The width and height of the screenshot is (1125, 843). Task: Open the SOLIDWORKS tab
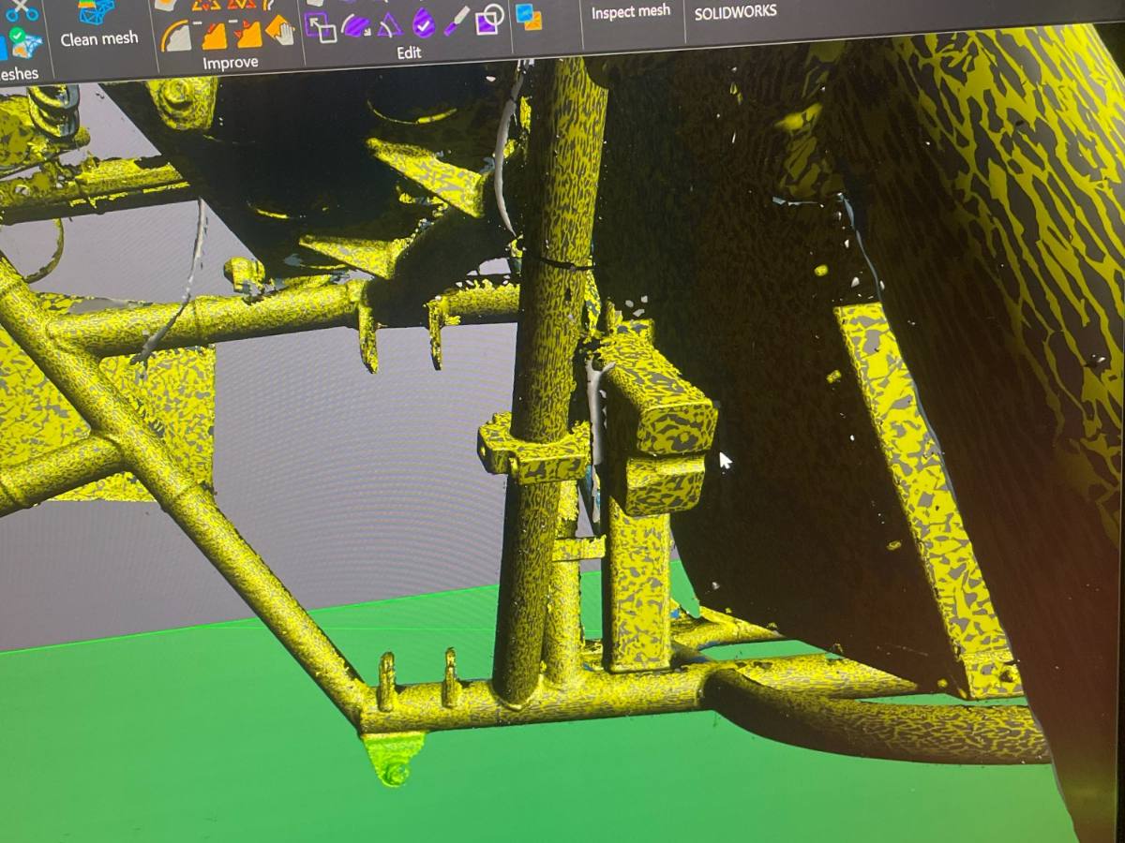point(735,12)
